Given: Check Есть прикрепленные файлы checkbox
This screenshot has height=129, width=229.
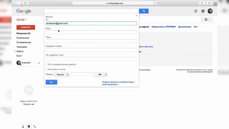Looking at the screenshot, I should [47, 64].
